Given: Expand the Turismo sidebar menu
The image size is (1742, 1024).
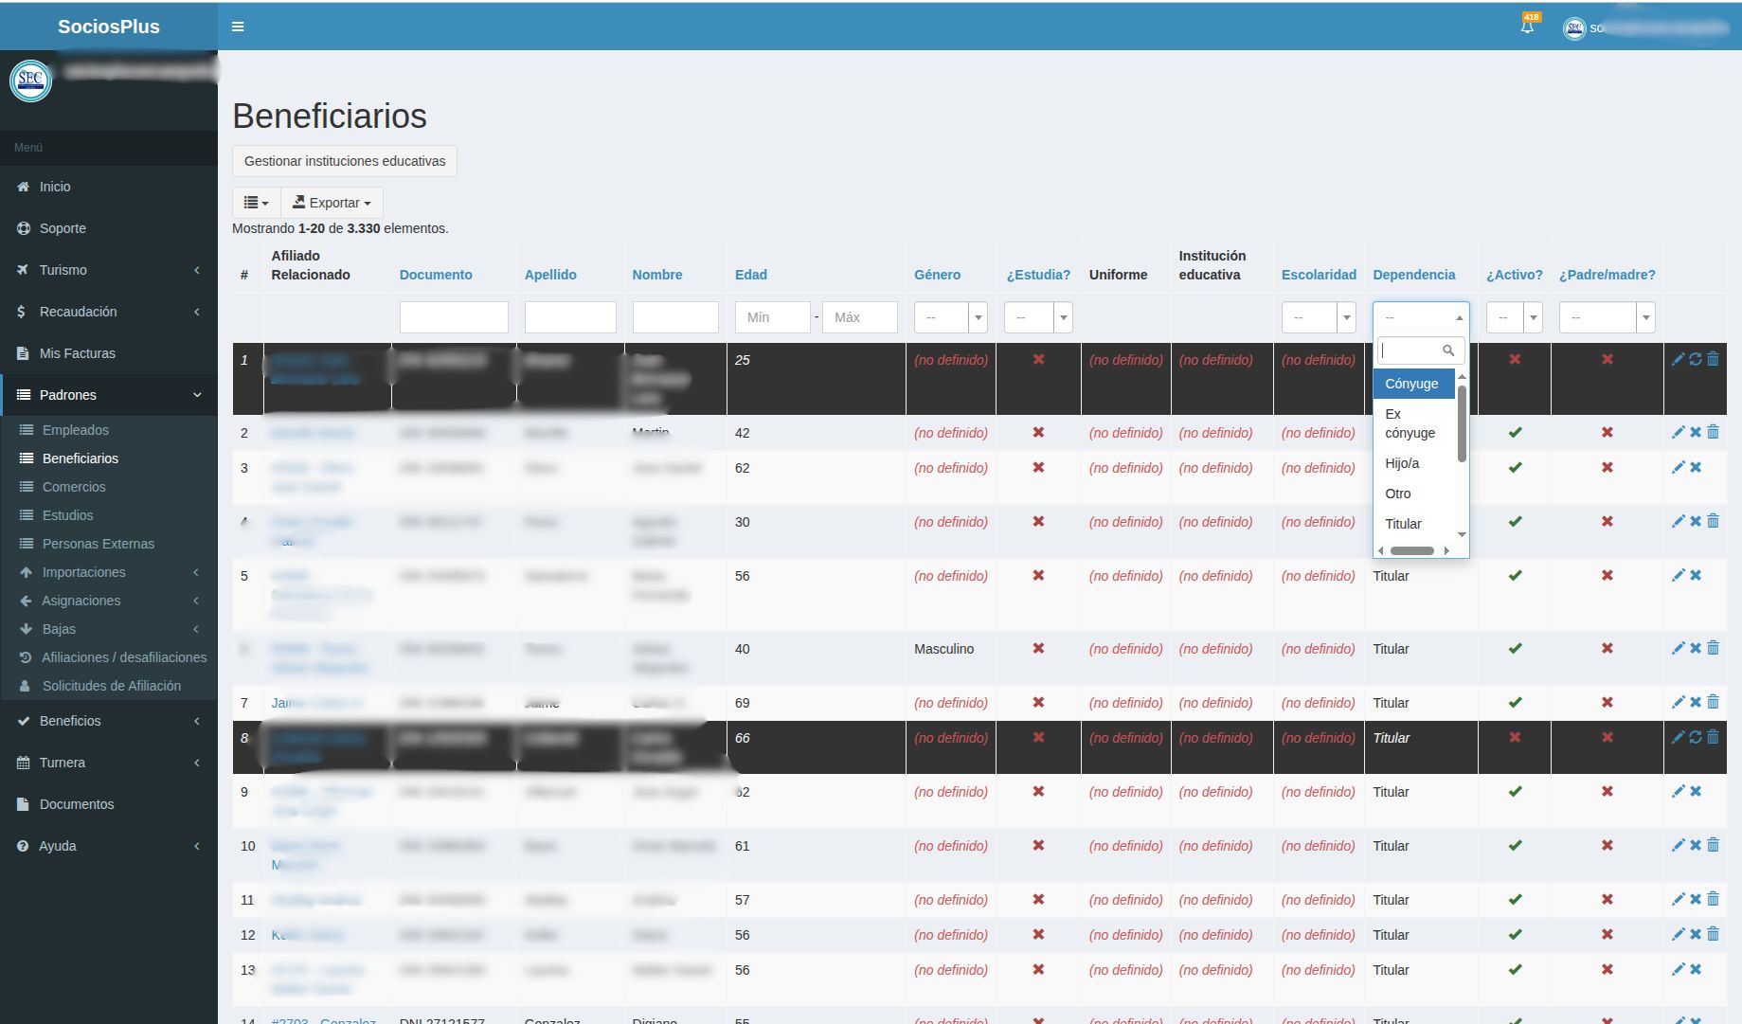Looking at the screenshot, I should pos(109,270).
